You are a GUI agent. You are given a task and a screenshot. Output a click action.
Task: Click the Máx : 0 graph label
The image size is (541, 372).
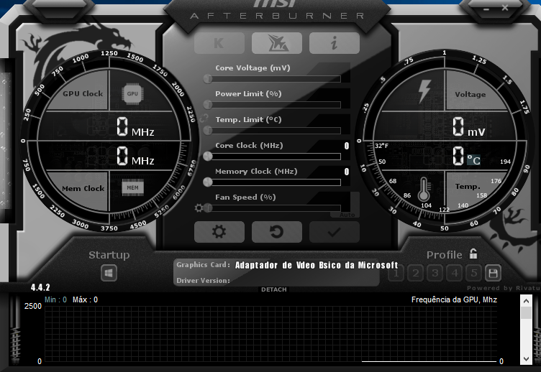coord(85,299)
